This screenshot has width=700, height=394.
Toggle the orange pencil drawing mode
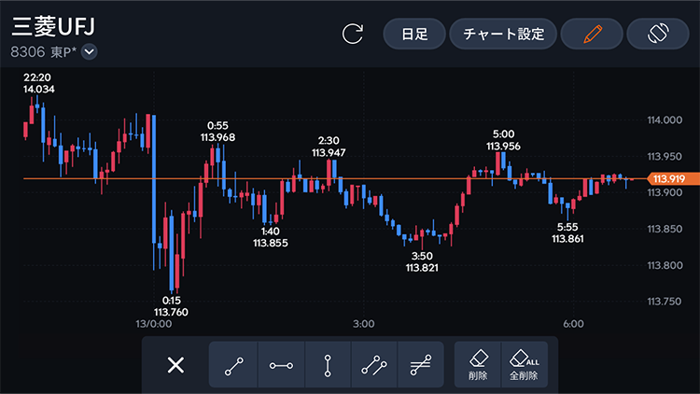(x=591, y=35)
